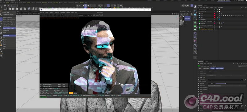The height and width of the screenshot is (112, 247).
Task: Open the Simulate menu in menu bar
Action: 56,3
